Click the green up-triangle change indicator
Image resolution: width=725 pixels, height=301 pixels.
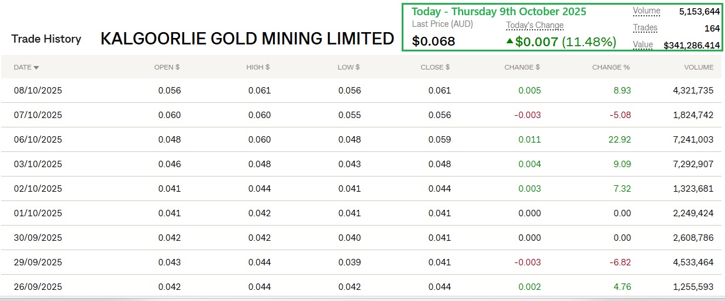(x=509, y=41)
